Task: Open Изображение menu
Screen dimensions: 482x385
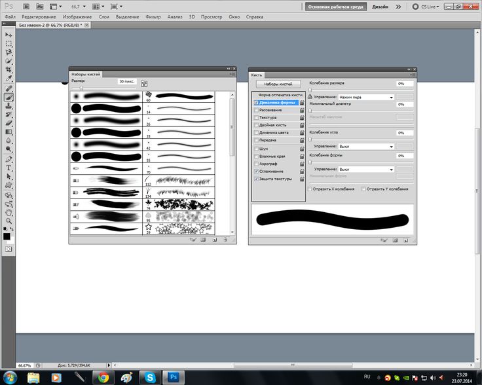Action: (77, 17)
